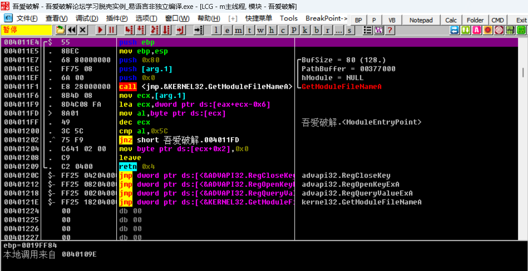This screenshot has width=528, height=271.
Task: Open Executable modules with the 'e' button
Action: tap(227, 30)
